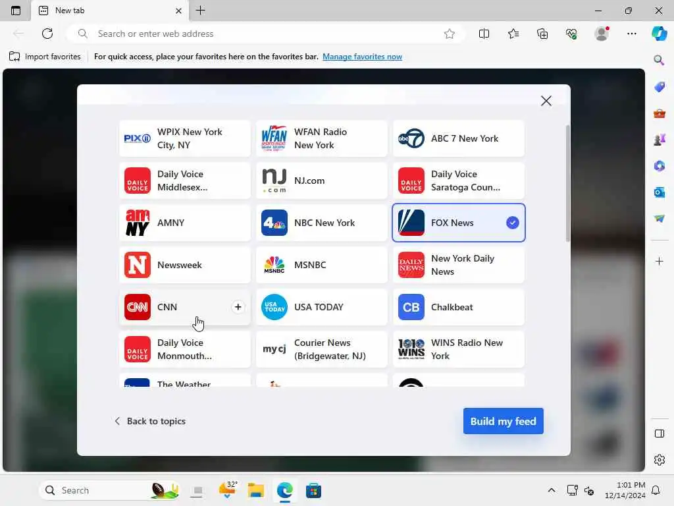674x506 pixels.
Task: Open sidebar Games chess icon
Action: point(659,140)
